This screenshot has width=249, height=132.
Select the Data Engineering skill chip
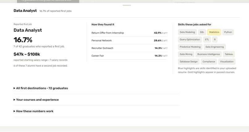coord(214,47)
